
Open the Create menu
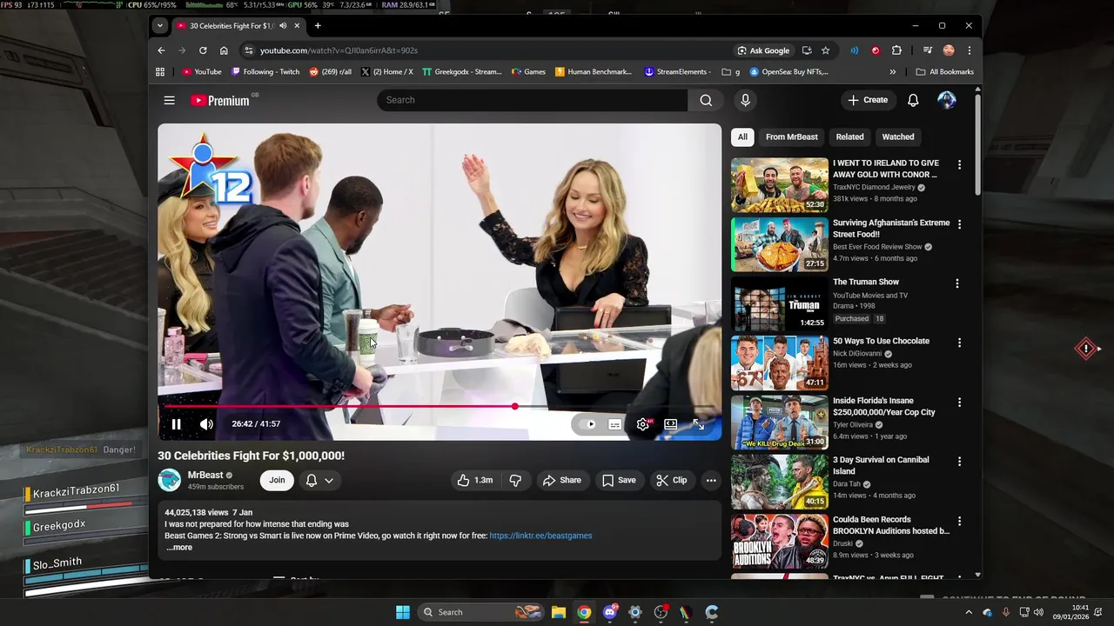click(869, 100)
